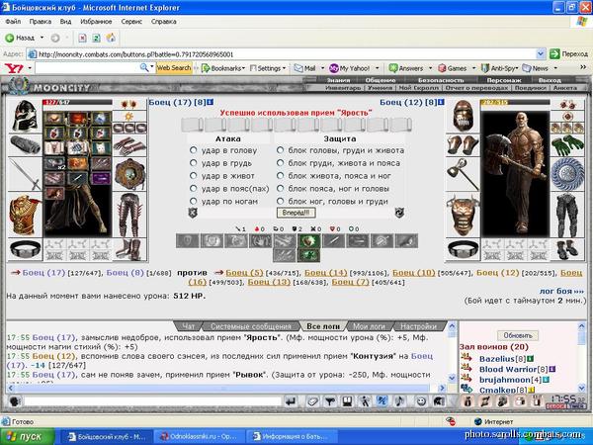Click the opponent's hammer weapon slot
The width and height of the screenshot is (593, 445).
[463, 174]
